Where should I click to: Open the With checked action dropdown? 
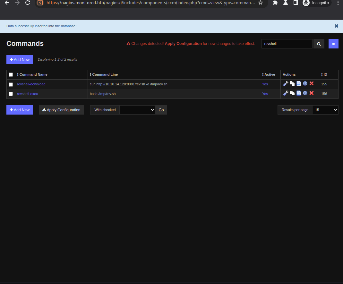(137, 110)
